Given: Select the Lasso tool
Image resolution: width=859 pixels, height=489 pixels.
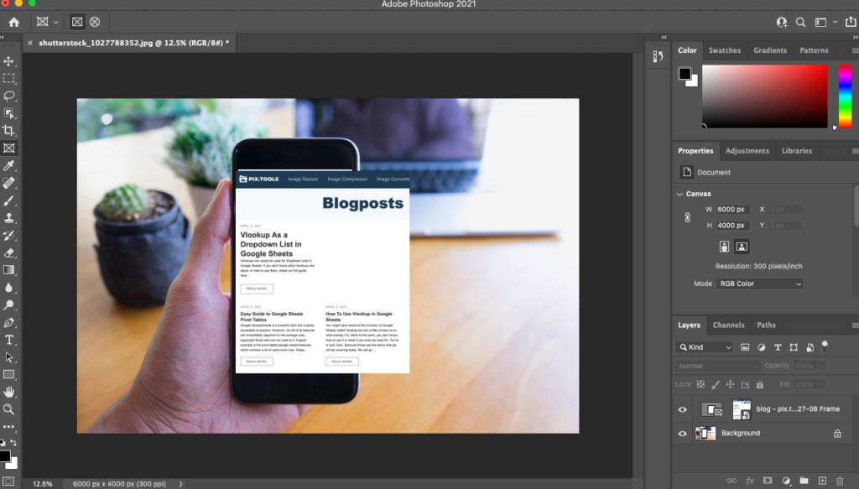Looking at the screenshot, I should 10,96.
